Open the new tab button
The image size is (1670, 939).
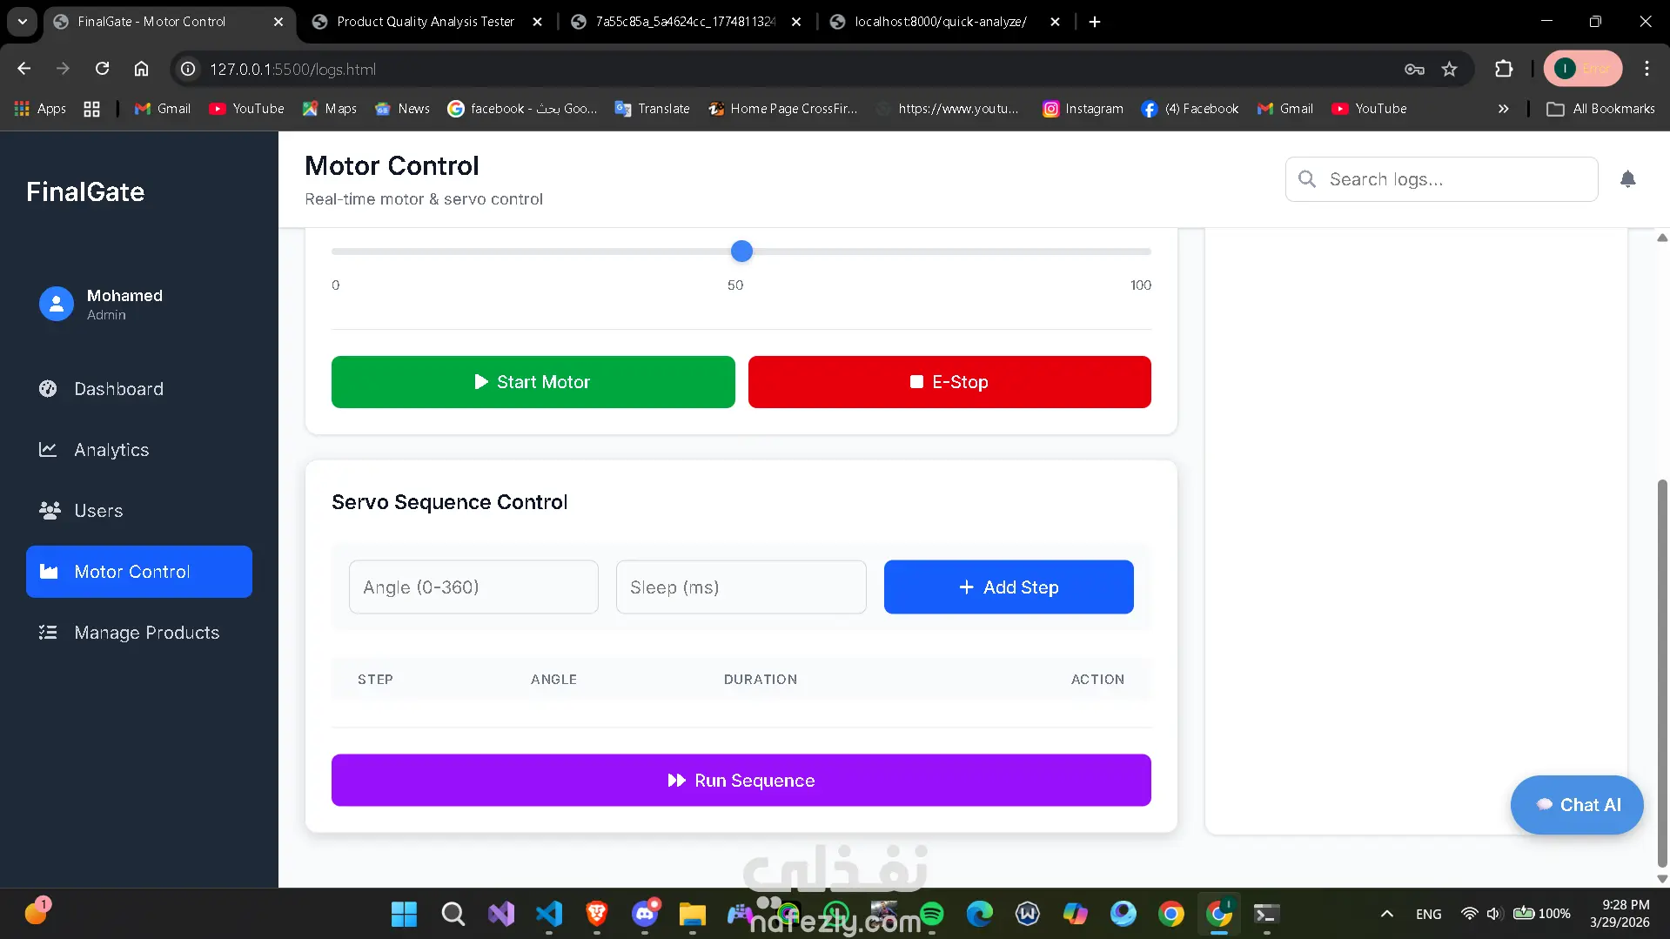1095,22
